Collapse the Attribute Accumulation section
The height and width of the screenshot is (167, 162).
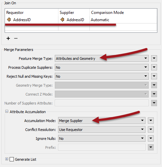[x=7, y=111]
